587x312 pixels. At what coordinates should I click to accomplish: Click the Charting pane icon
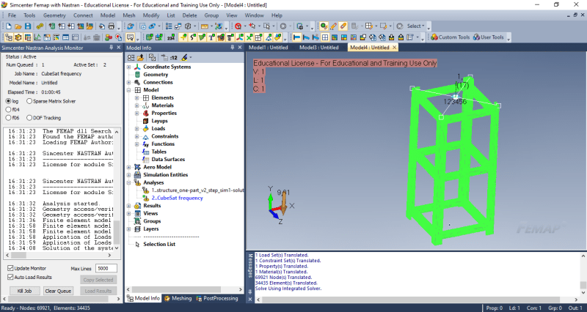click(x=37, y=37)
